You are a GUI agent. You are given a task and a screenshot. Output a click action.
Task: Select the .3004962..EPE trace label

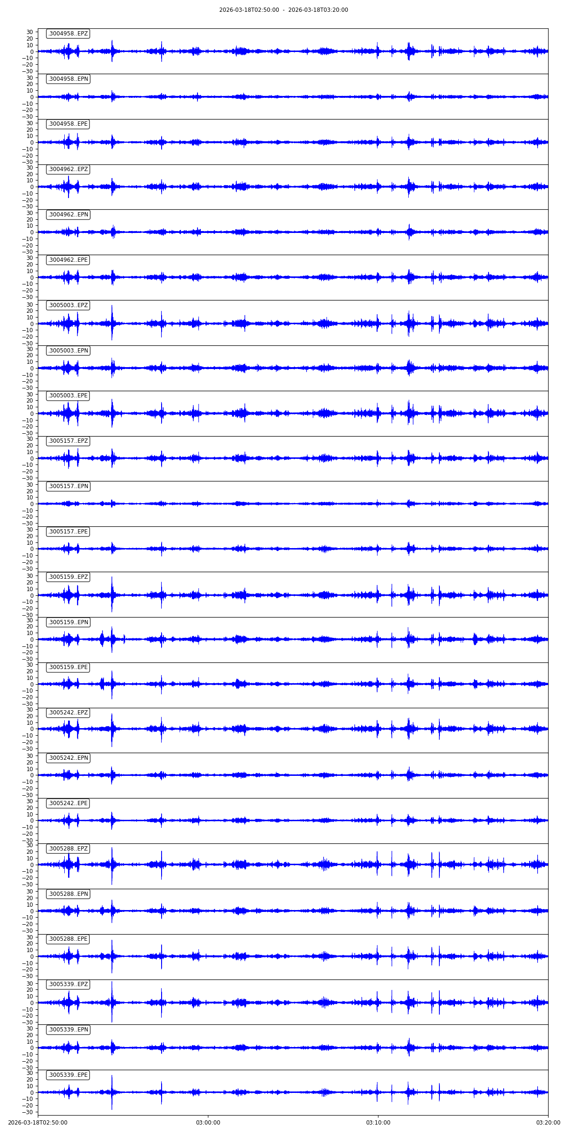(68, 260)
